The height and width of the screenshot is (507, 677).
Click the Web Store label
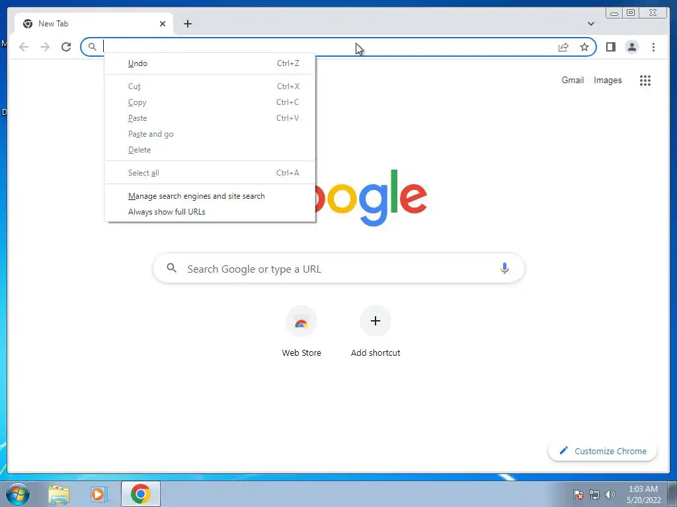tap(301, 353)
